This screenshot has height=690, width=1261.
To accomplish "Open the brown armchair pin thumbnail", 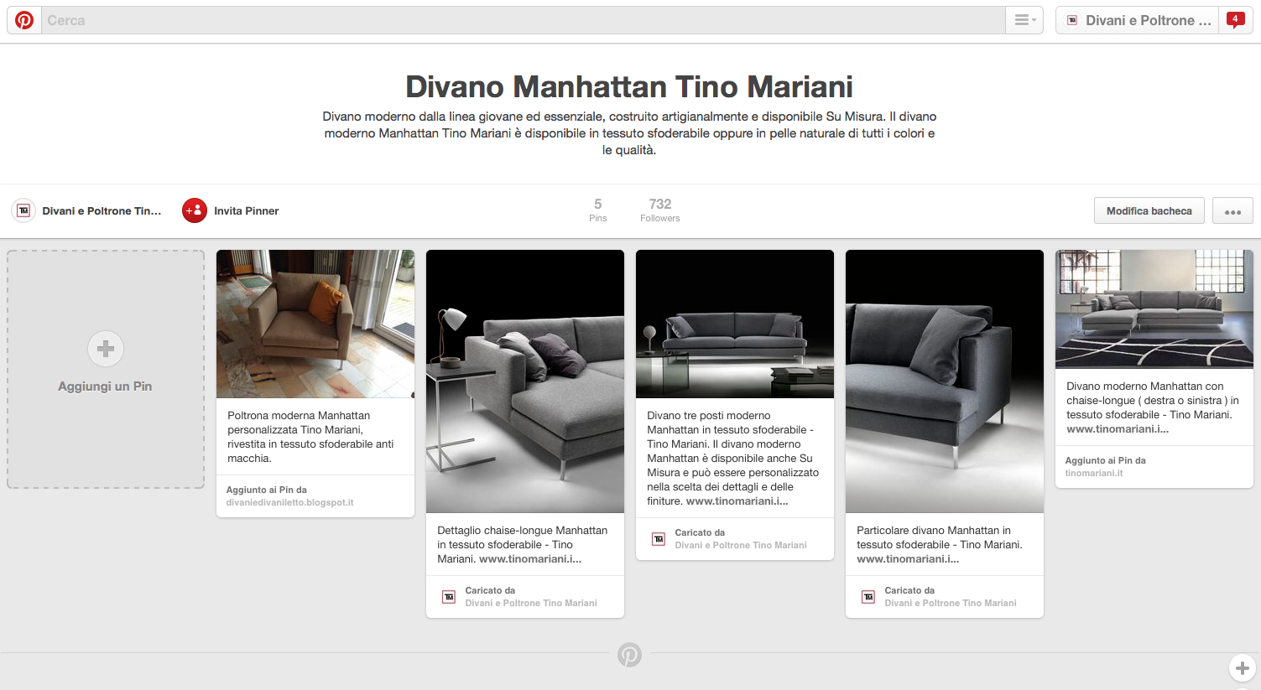I will 315,324.
